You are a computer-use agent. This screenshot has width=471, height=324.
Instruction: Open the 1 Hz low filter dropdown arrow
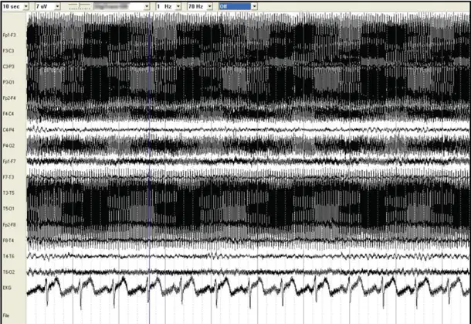[178, 6]
